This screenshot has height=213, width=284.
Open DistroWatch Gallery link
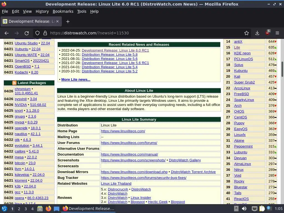coord(185,160)
